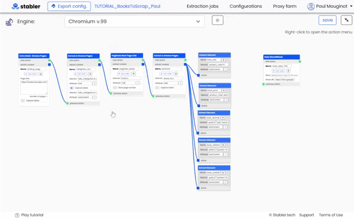The height and width of the screenshot is (219, 354).
Task: Click blue action port of book_available node
Action: tap(198, 188)
